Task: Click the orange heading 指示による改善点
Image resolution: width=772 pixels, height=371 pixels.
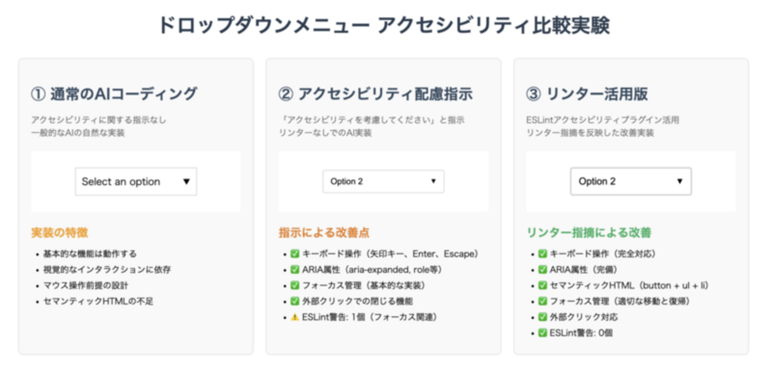Action: pyautogui.click(x=324, y=232)
